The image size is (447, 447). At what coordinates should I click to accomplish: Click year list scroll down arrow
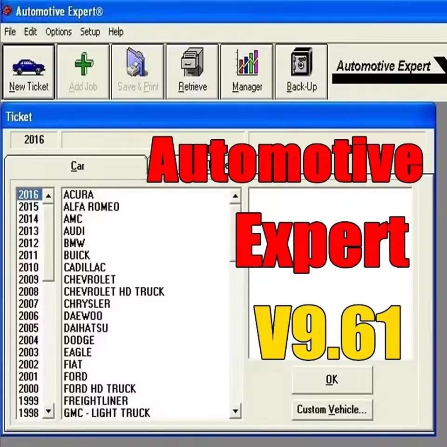click(48, 411)
